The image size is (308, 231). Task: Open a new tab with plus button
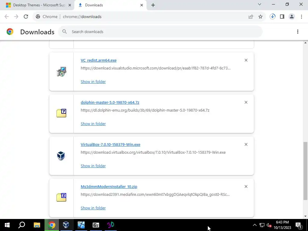[x=153, y=5]
